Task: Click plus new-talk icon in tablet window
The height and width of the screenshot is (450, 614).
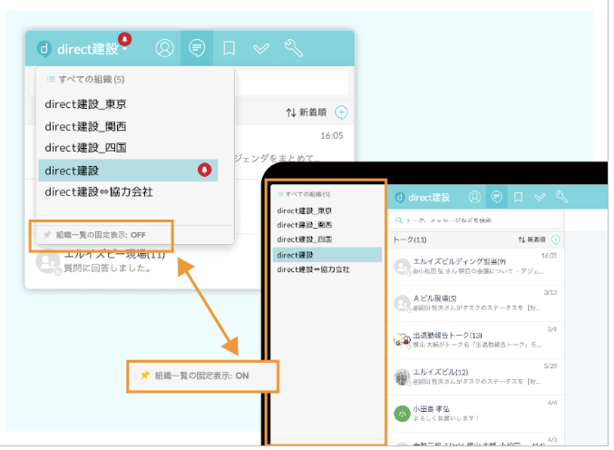Action: coord(556,240)
